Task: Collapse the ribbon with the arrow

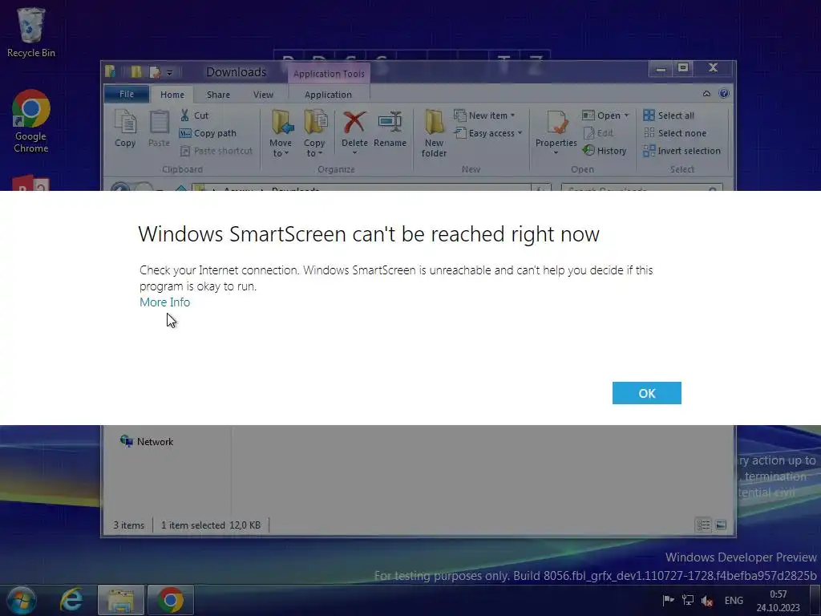Action: (x=706, y=94)
